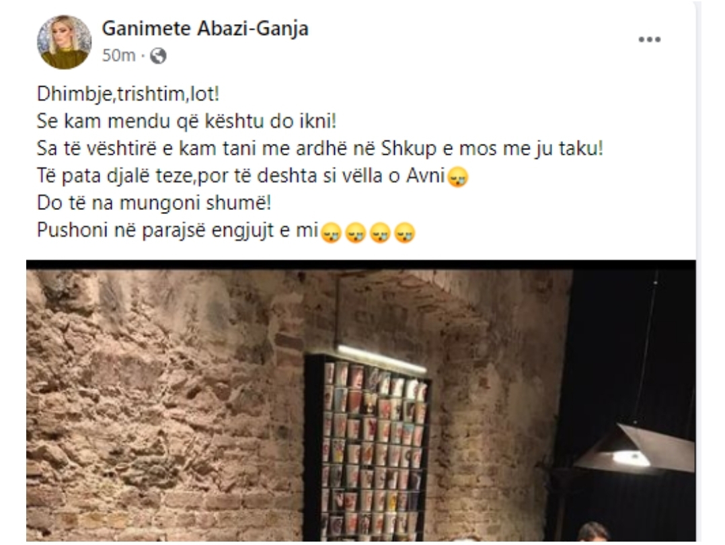Click the line 'Se kam mendu që kështu do ikni!'

(186, 121)
